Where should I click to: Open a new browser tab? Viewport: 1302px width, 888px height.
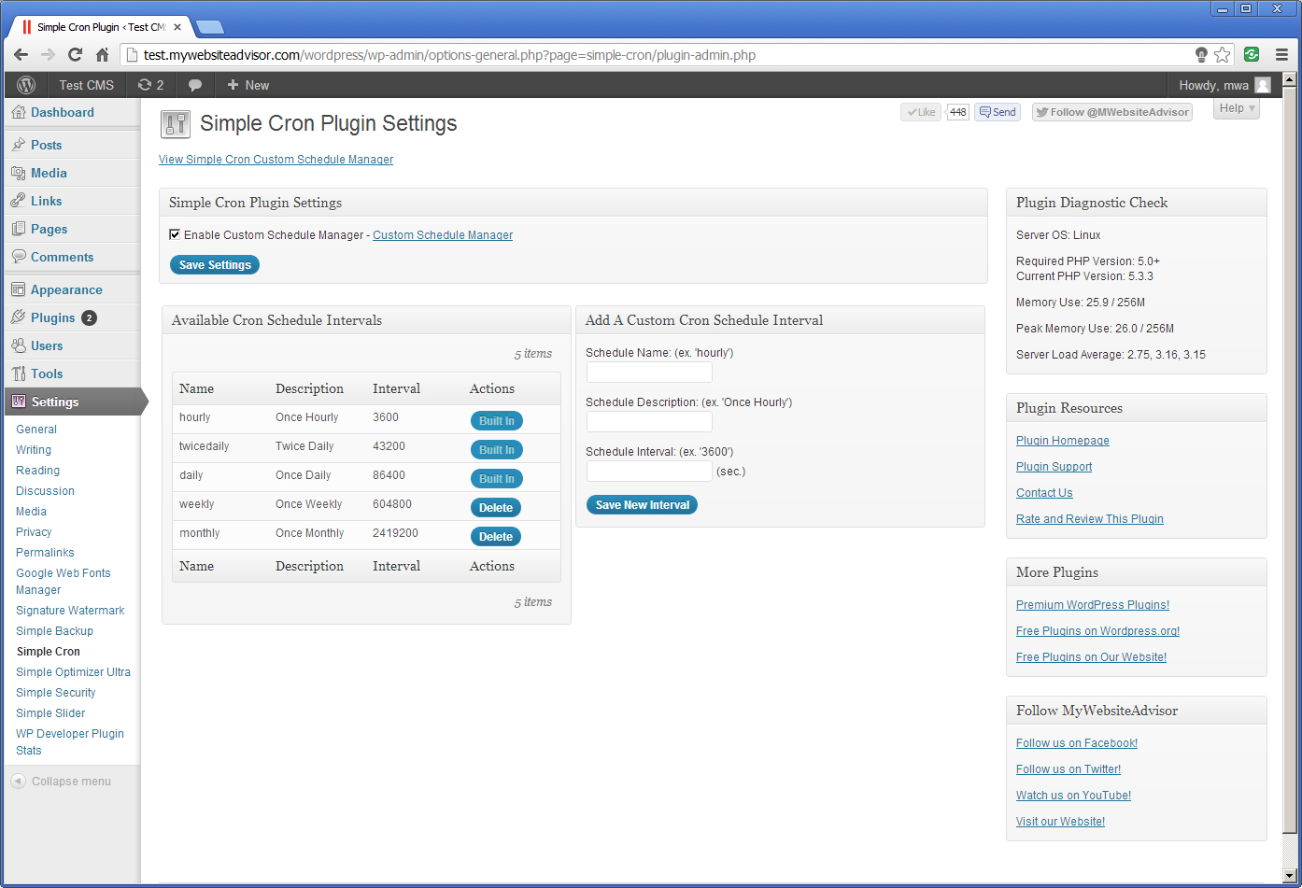click(x=209, y=27)
